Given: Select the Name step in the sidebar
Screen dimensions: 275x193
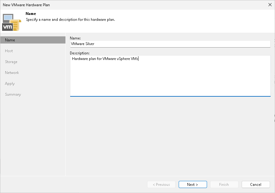Looking at the screenshot, I should pos(10,40).
